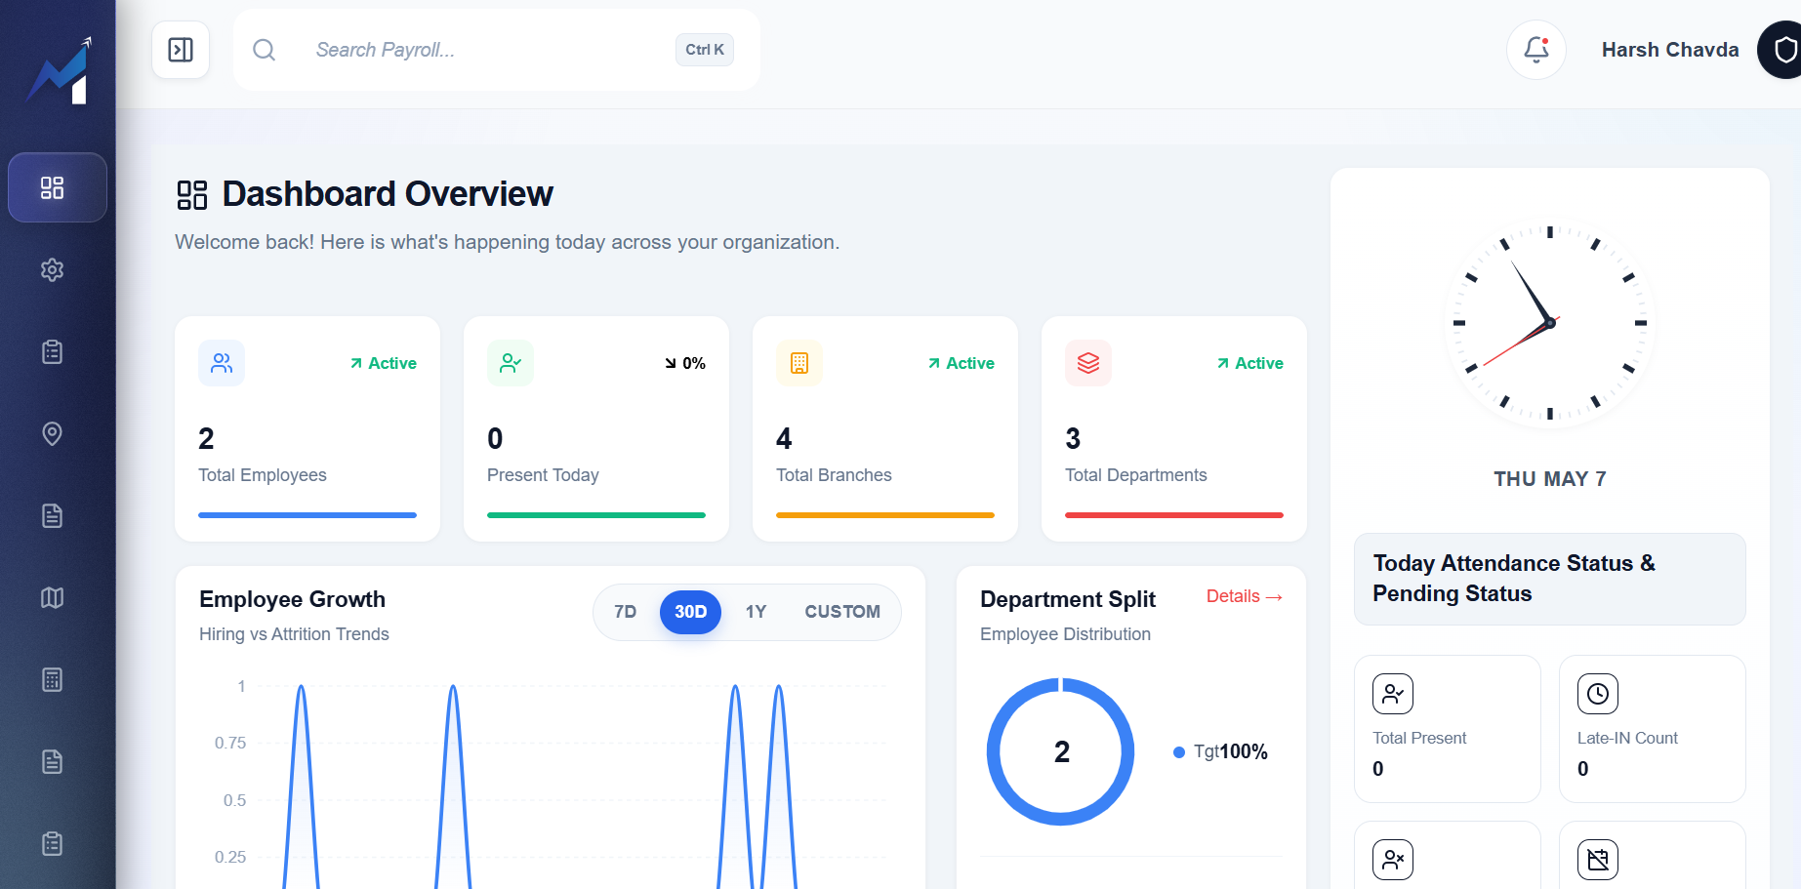The height and width of the screenshot is (889, 1801).
Task: Click the calendar-off icon card
Action: pyautogui.click(x=1598, y=860)
